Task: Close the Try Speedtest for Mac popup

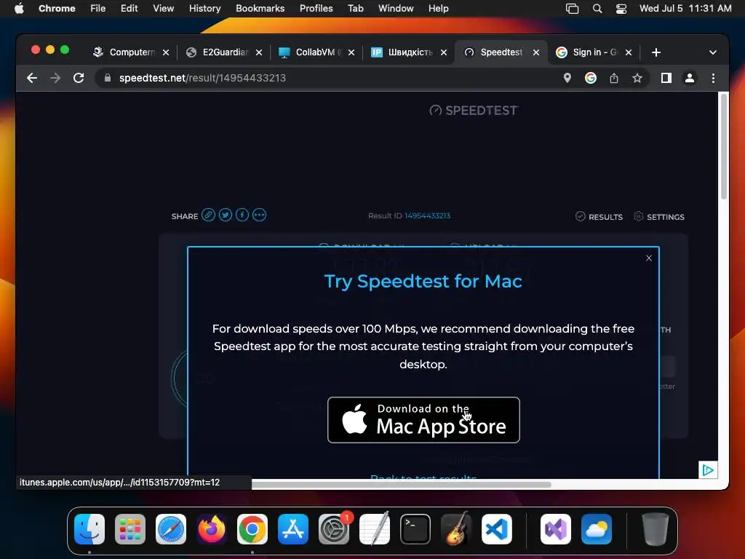Action: 649,258
